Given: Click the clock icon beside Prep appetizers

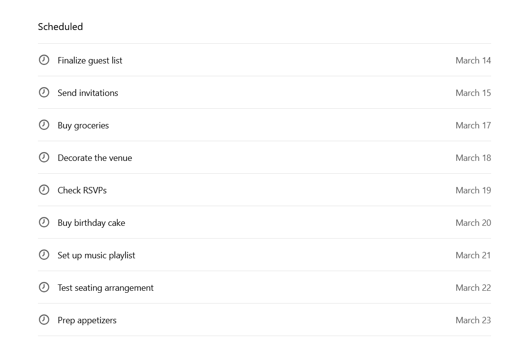Looking at the screenshot, I should 44,319.
